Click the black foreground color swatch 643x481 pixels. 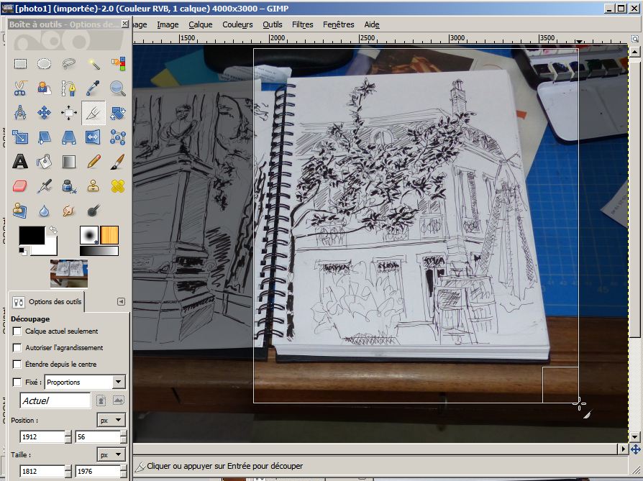tap(32, 235)
